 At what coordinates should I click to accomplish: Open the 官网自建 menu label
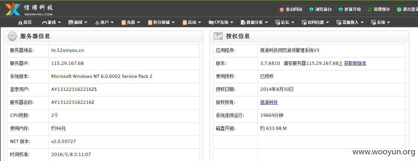[x=316, y=23]
